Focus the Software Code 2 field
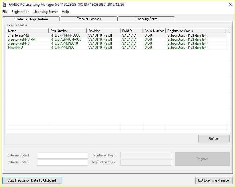Image resolution: width=235 pixels, height=187 pixels. pyautogui.click(x=63, y=162)
